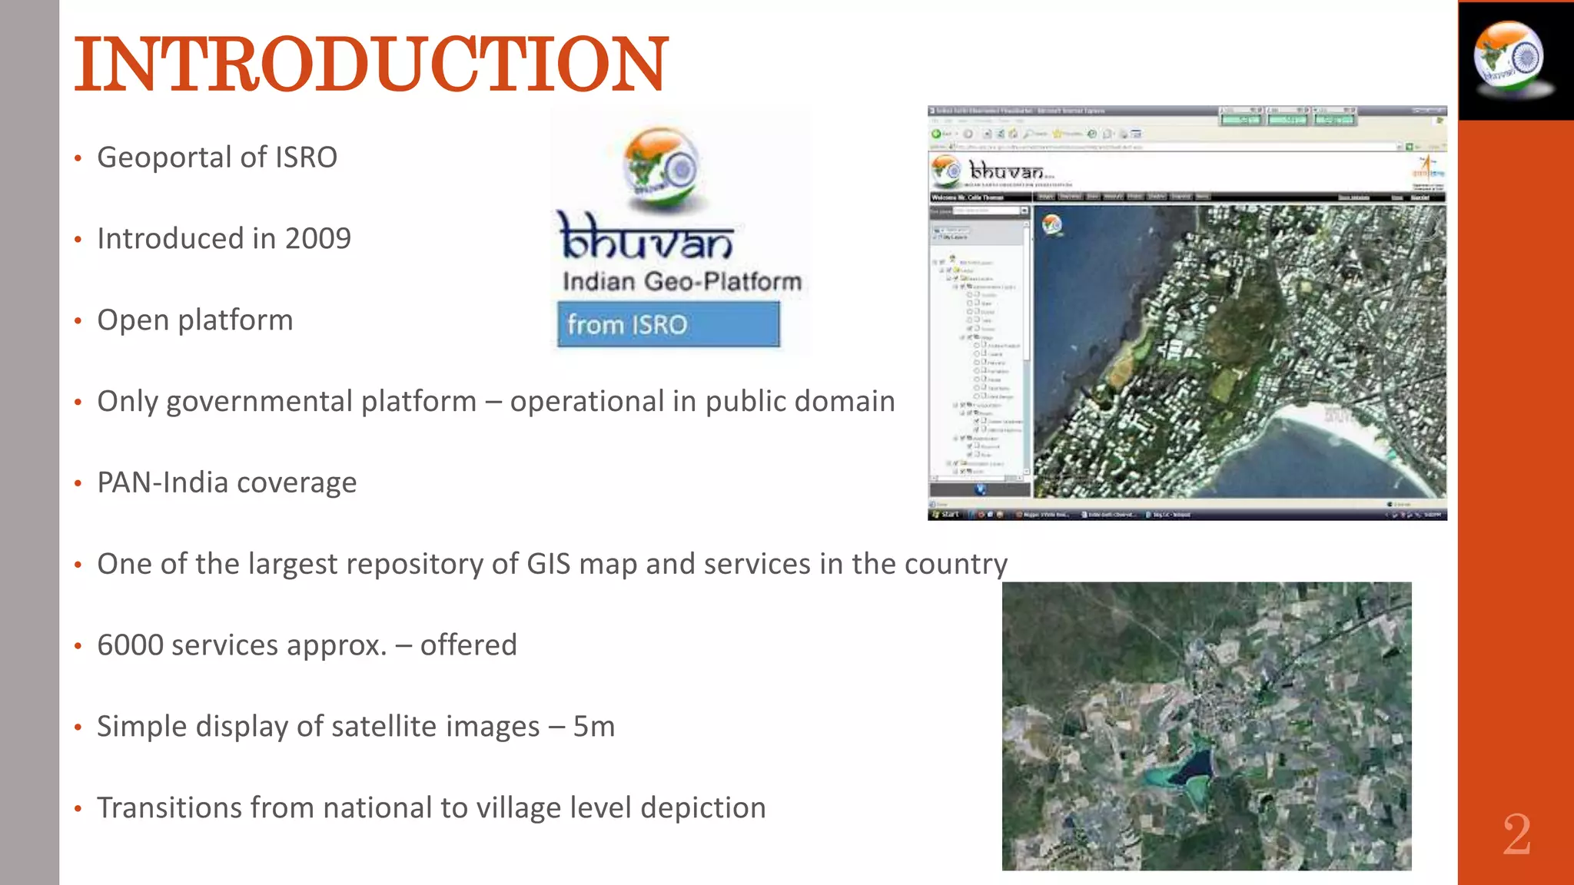Screen dimensions: 1574x885
Task: Click the Home icon in IE toolbar
Action: 1014,134
